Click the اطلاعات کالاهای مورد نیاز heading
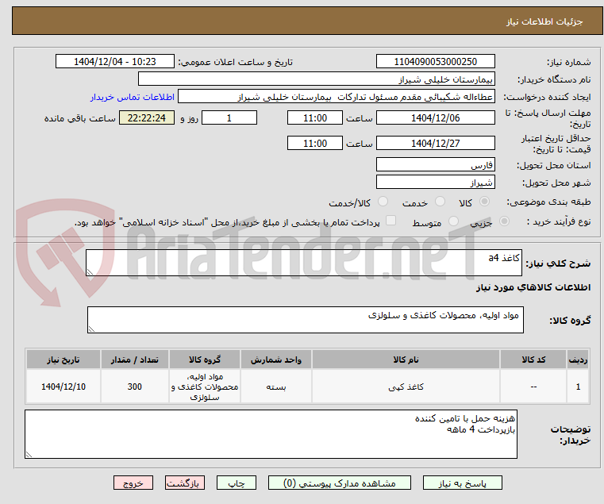The image size is (604, 504). (x=533, y=287)
